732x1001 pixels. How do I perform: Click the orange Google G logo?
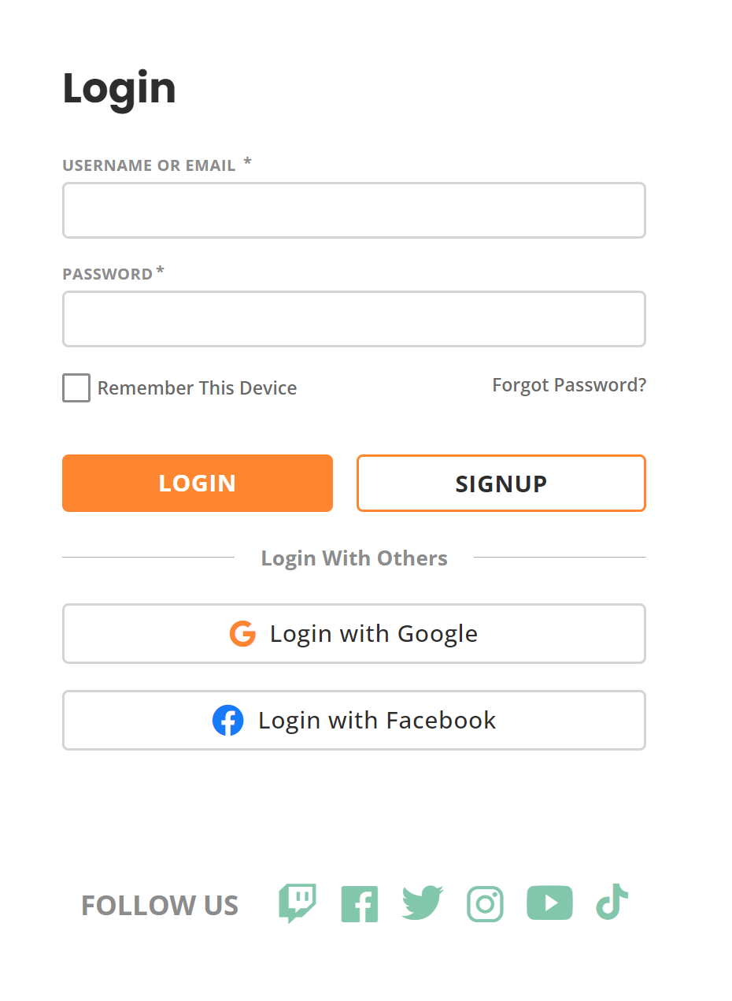[242, 634]
